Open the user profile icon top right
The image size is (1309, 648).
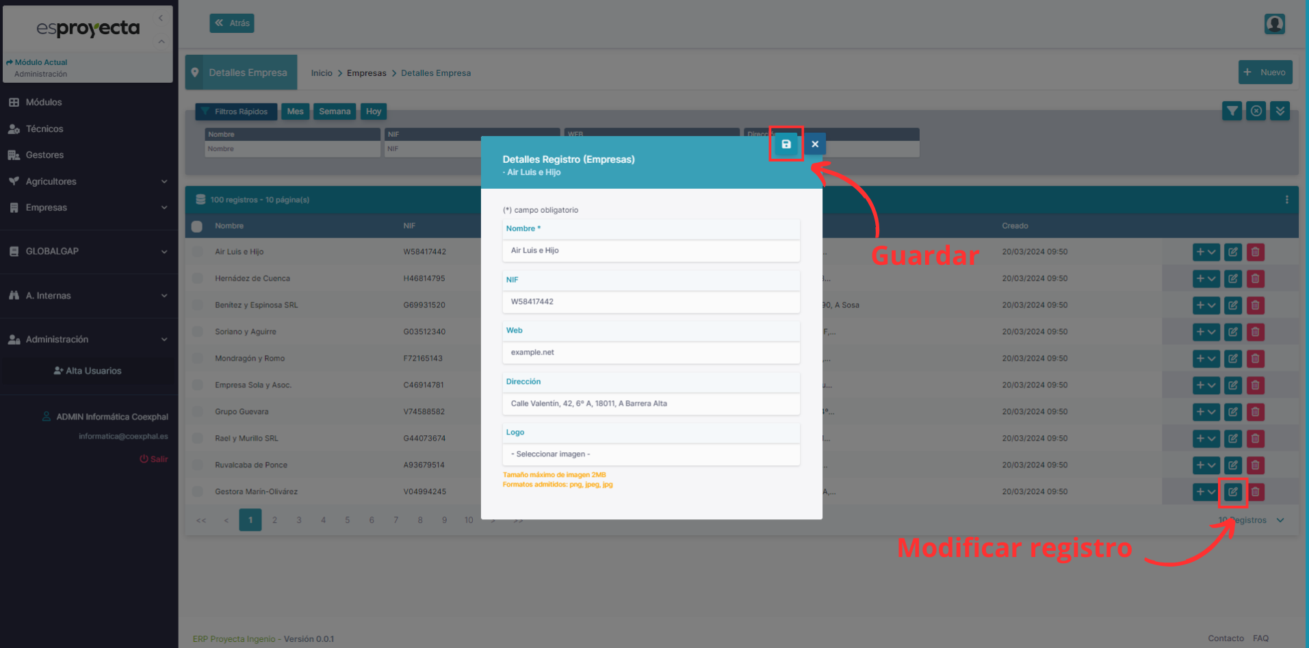[x=1274, y=23]
